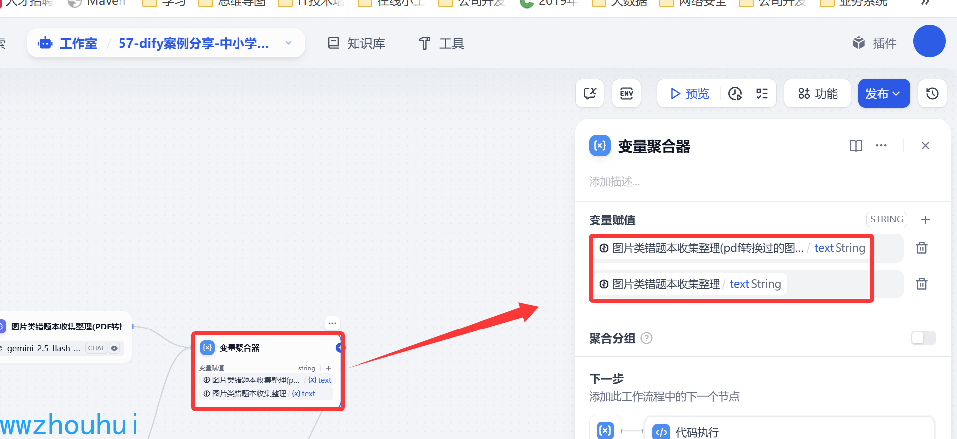Expand the 发布 publish dropdown
Screen dimensions: 957x439
coord(884,93)
